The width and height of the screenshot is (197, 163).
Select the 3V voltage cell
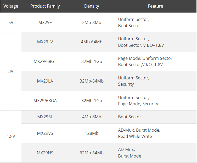click(x=11, y=71)
